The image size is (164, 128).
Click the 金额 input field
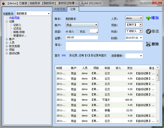point(82,37)
